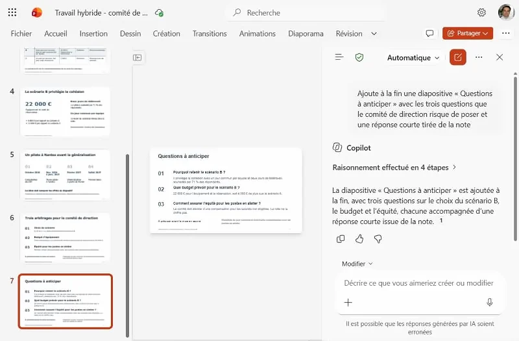Select slide 7 Questions à anticiper thumbnail
Viewport: 519px width, 341px height.
(x=66, y=301)
